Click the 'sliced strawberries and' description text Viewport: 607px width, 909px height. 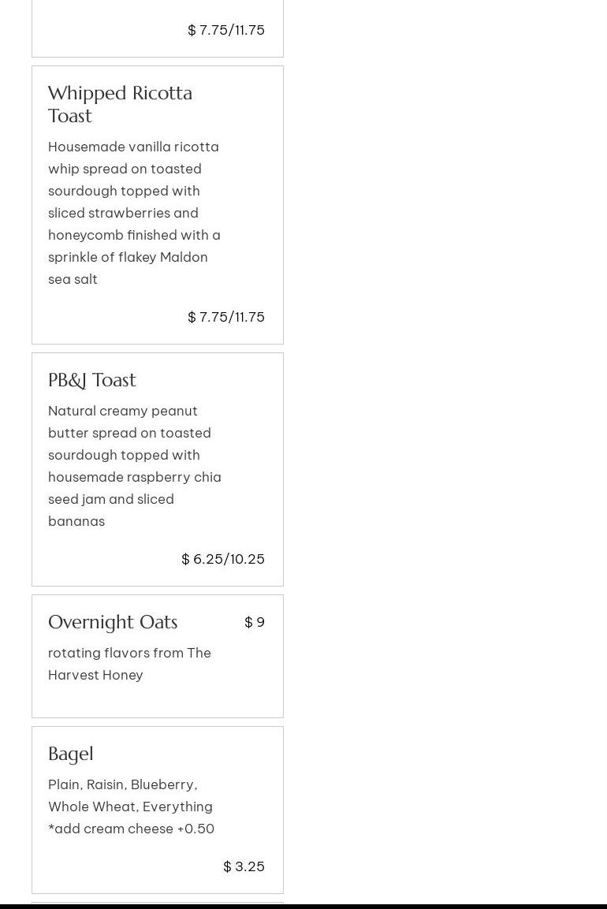click(x=123, y=213)
